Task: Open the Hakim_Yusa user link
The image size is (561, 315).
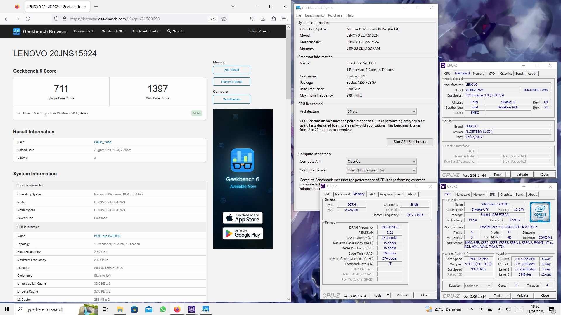Action: (103, 142)
